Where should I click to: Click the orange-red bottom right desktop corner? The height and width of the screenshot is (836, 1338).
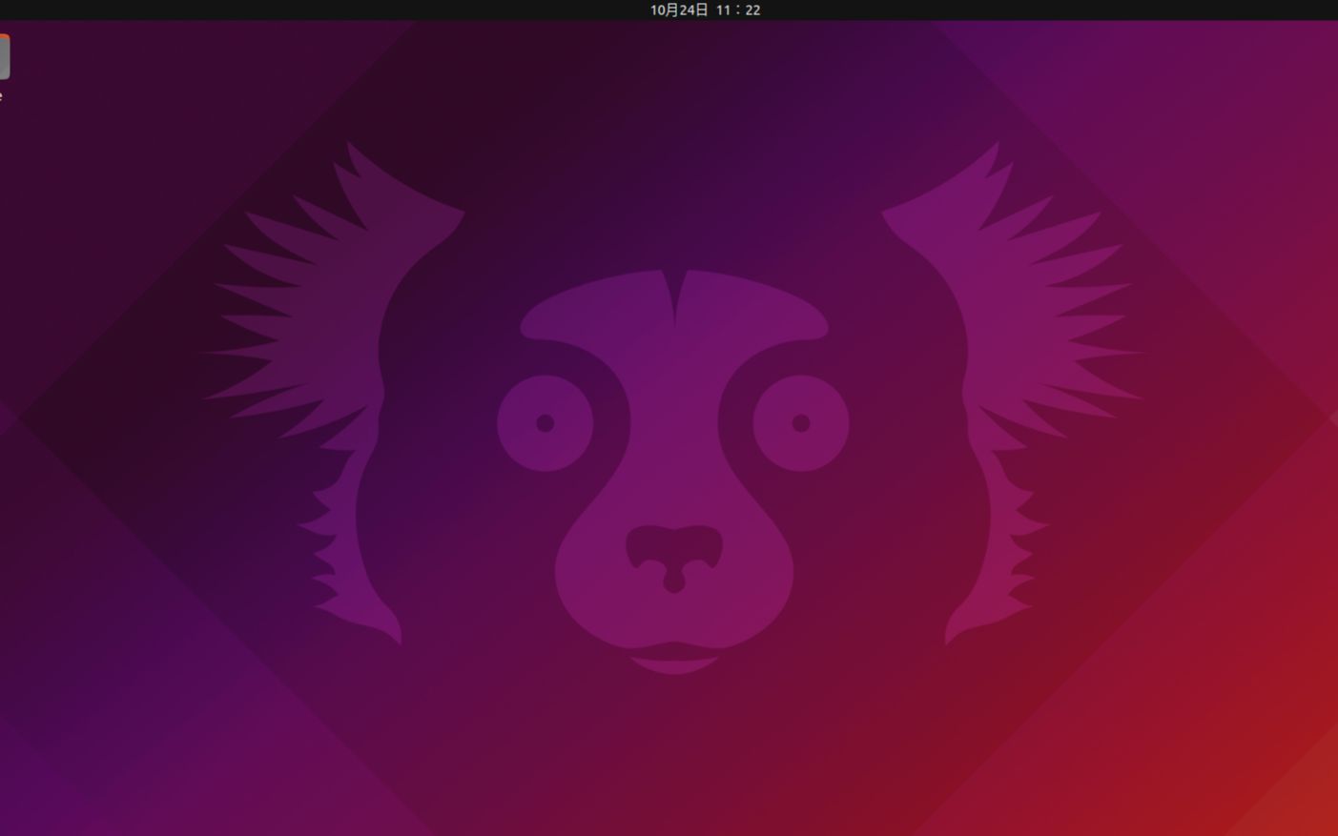(x=1316, y=815)
